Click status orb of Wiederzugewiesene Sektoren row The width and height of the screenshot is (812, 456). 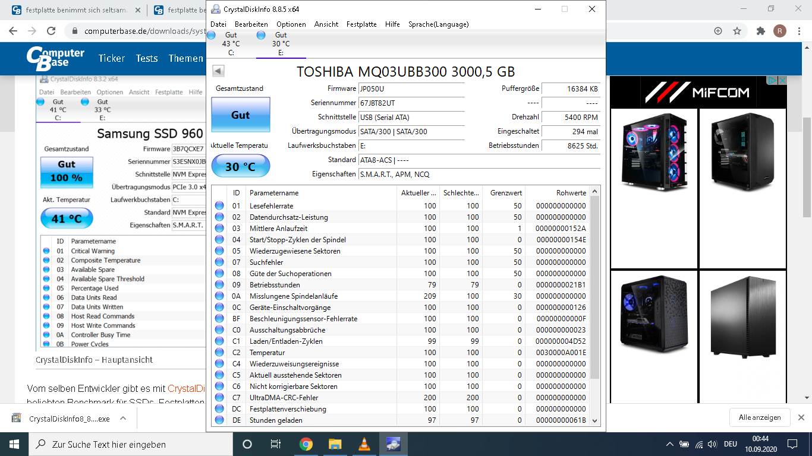219,251
